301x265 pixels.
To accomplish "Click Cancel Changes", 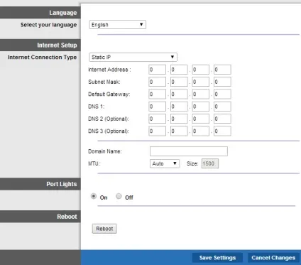I will click(273, 258).
